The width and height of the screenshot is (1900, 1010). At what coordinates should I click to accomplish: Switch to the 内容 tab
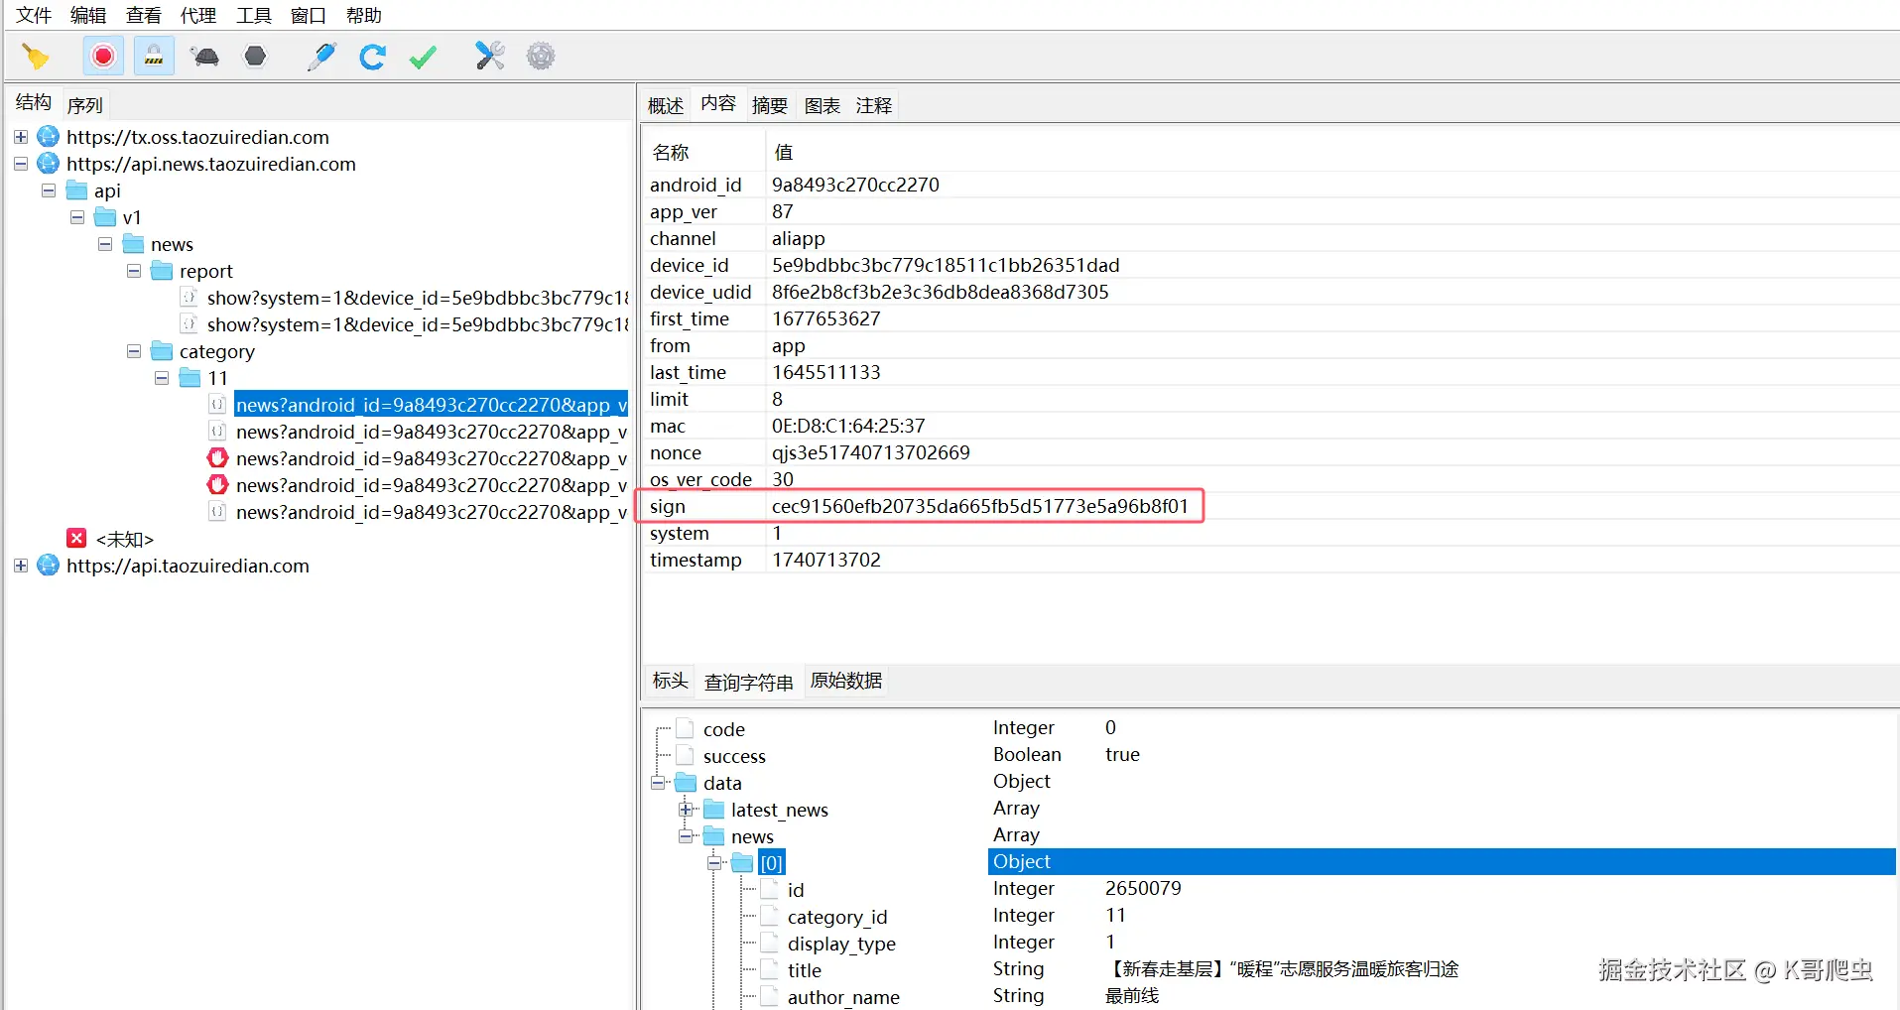(x=718, y=103)
